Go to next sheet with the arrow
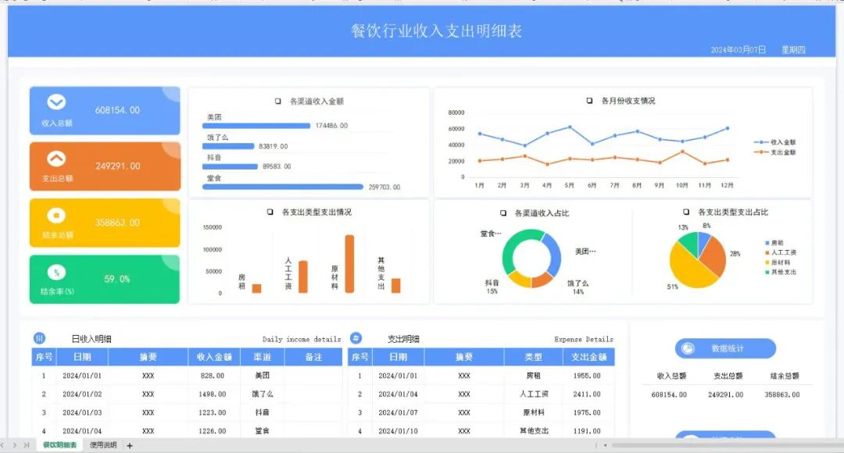The height and width of the screenshot is (453, 844). (x=15, y=445)
